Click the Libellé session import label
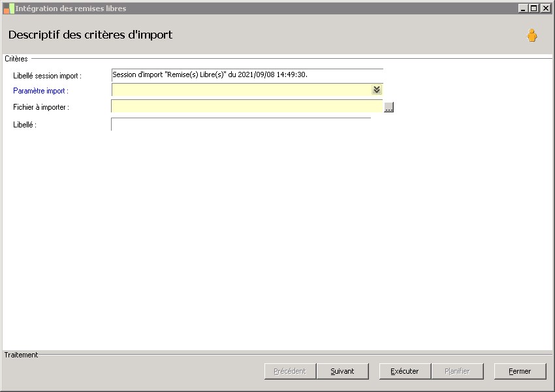This screenshot has width=555, height=392. [47, 76]
